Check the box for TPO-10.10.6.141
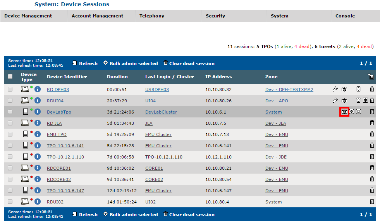 [10, 145]
